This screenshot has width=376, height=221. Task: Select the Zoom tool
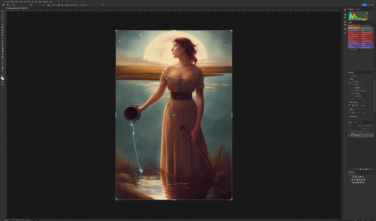click(x=3, y=71)
